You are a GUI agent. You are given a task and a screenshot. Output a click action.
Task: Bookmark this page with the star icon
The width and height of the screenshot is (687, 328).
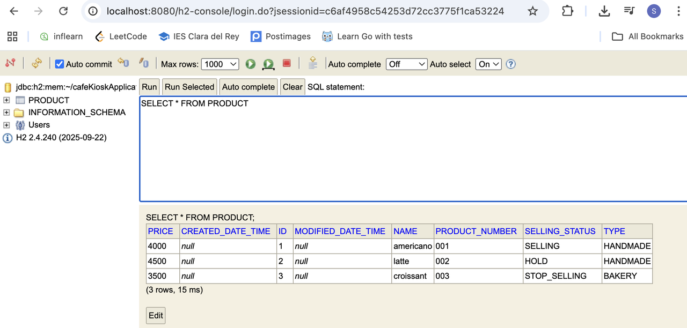[x=532, y=11]
